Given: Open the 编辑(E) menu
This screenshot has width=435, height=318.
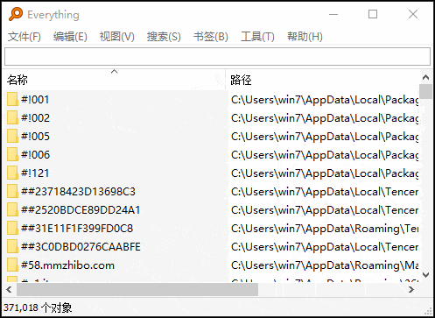Looking at the screenshot, I should 70,37.
